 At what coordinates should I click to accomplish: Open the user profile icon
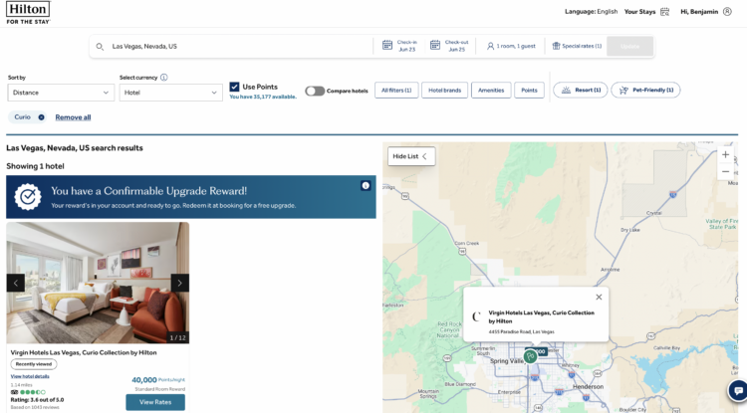tap(727, 12)
